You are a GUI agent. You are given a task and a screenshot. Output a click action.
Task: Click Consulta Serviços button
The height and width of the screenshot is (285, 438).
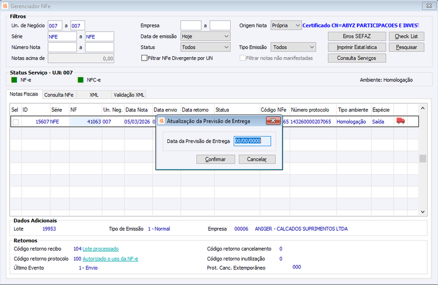coord(357,58)
